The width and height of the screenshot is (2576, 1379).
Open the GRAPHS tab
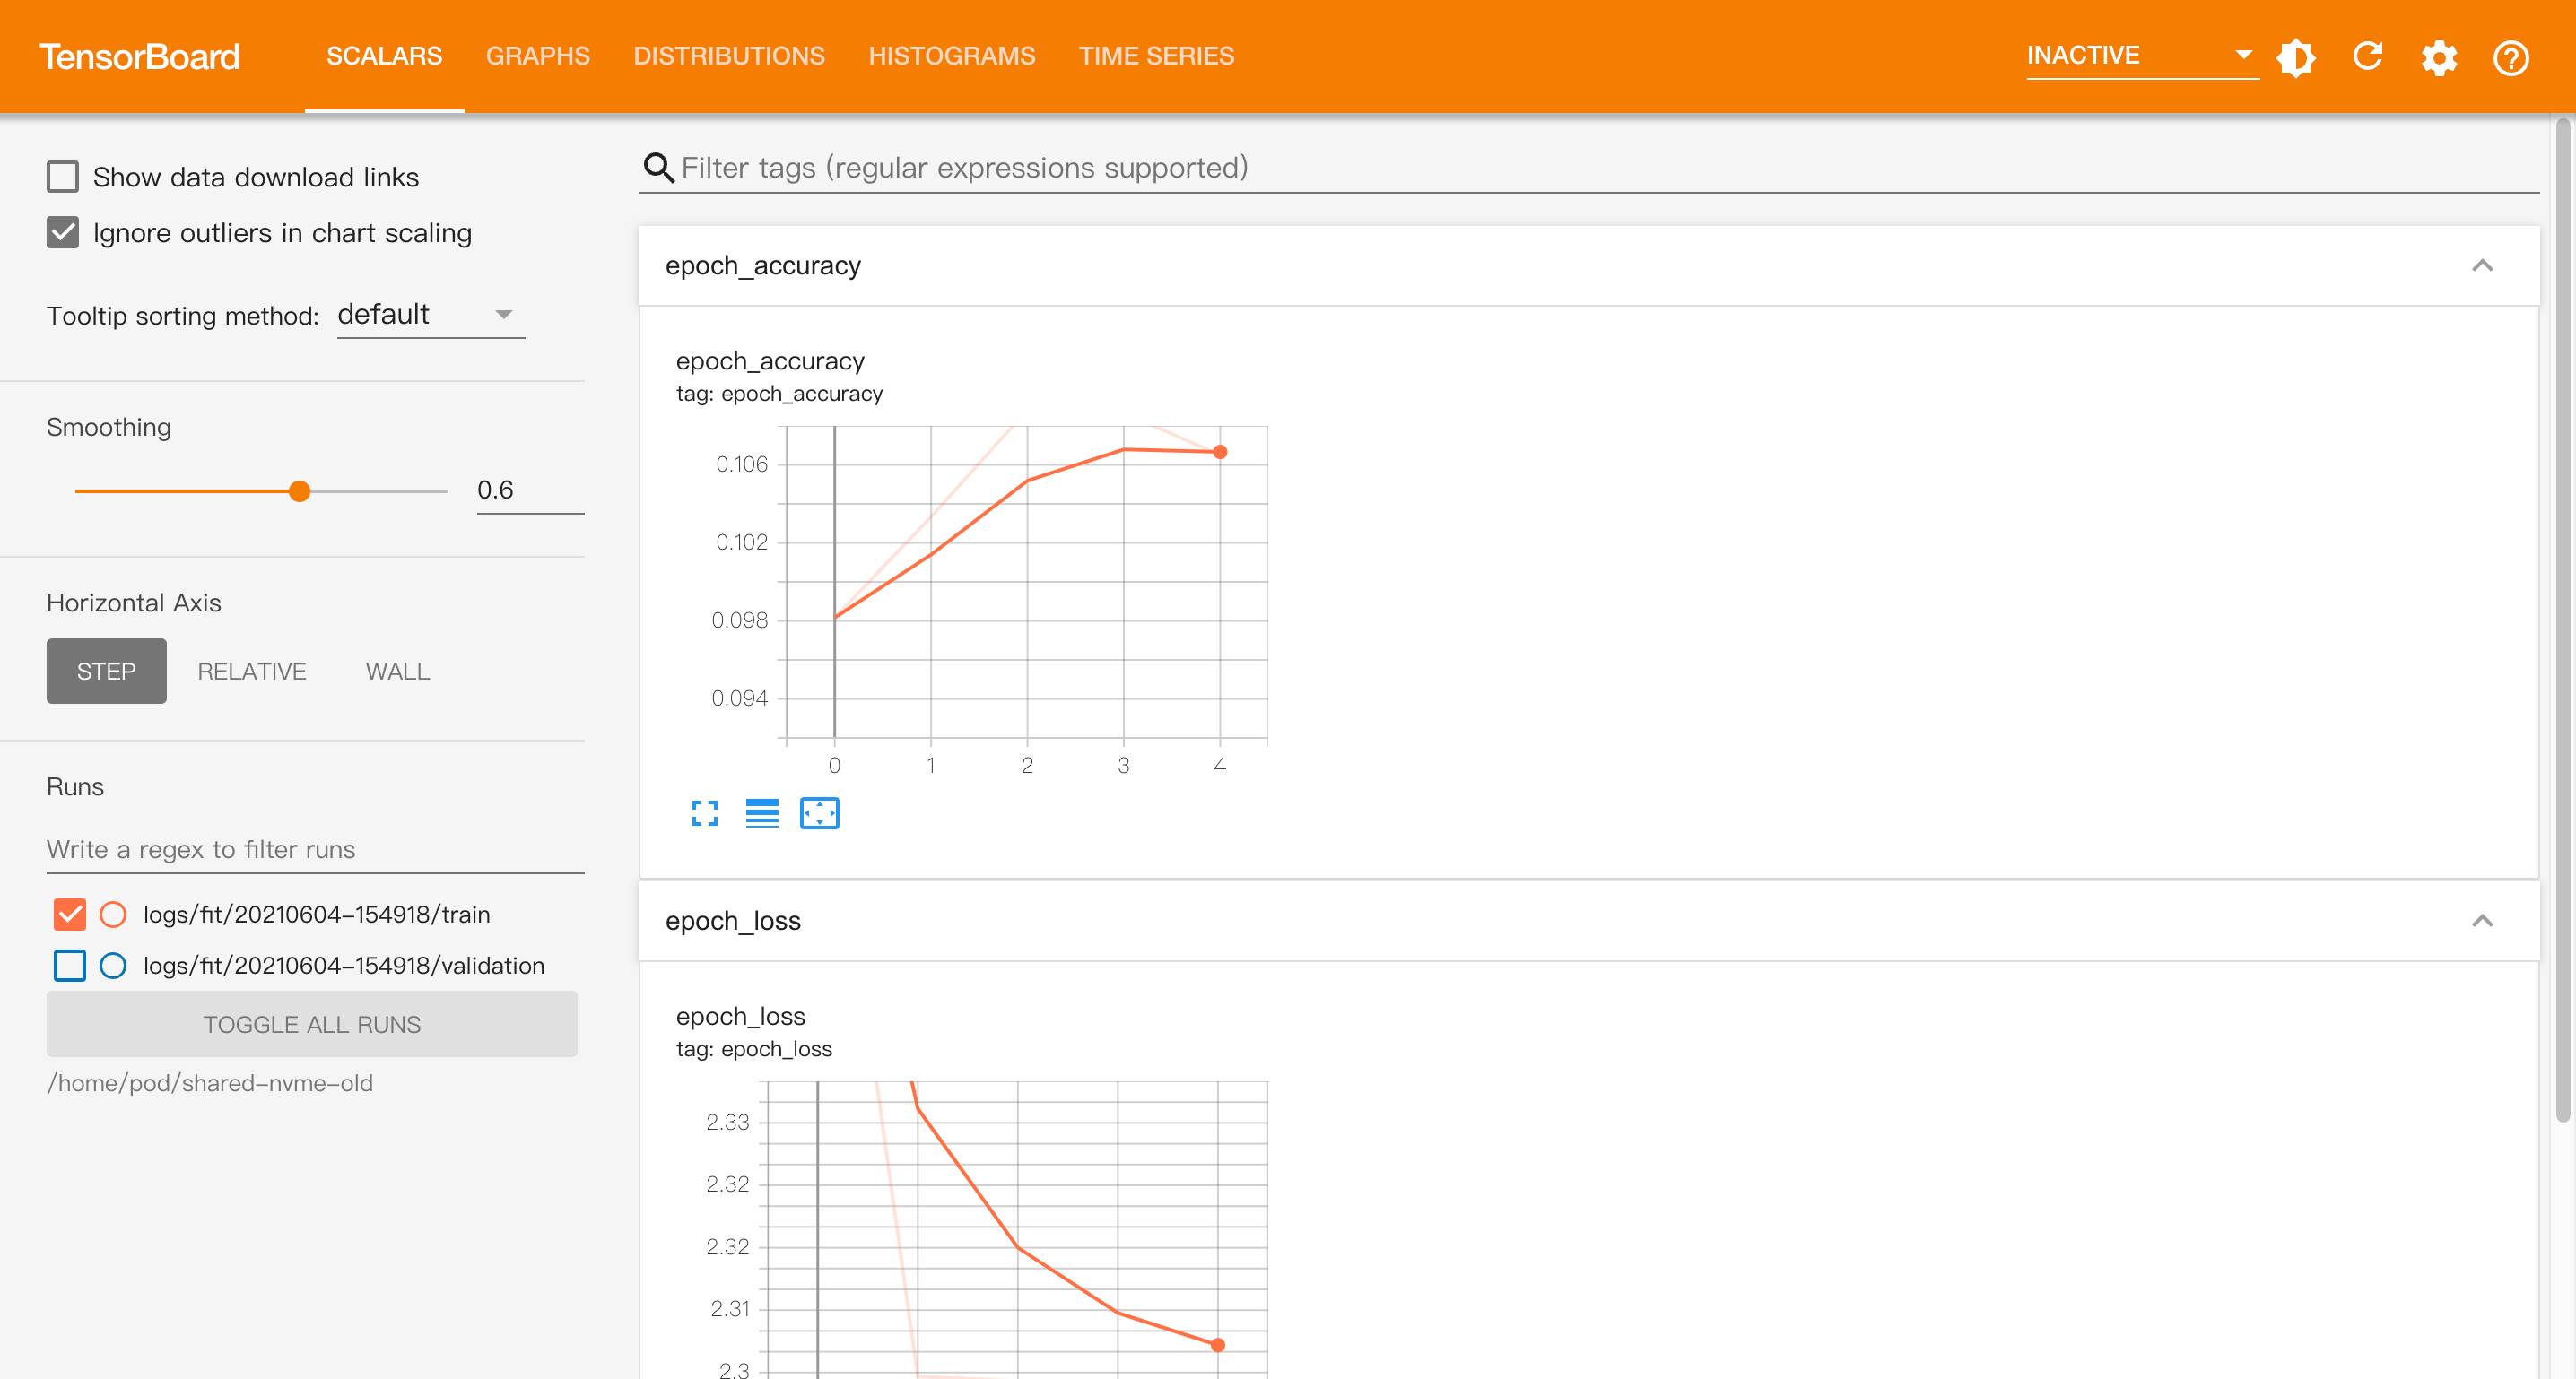538,56
